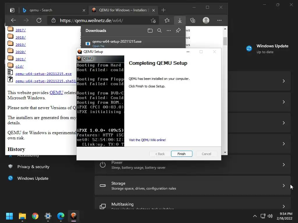The width and height of the screenshot is (298, 223).
Task: Open a new Edge tab
Action: pos(163,10)
